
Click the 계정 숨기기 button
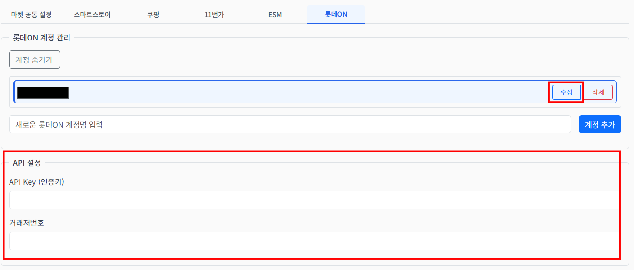[35, 60]
